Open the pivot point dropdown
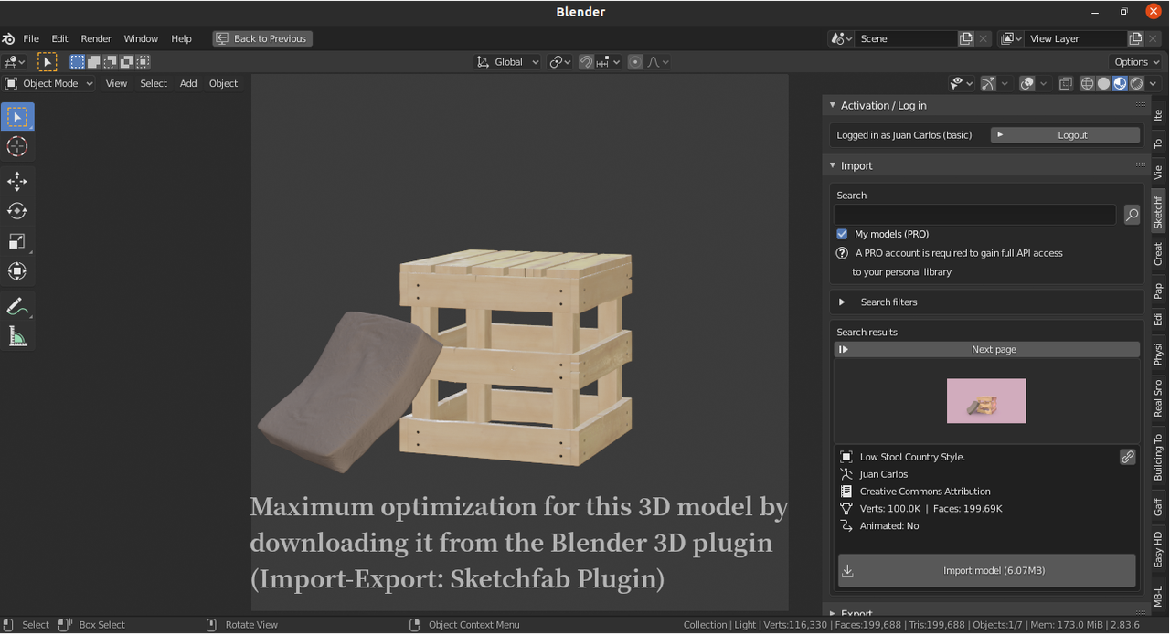 point(560,62)
